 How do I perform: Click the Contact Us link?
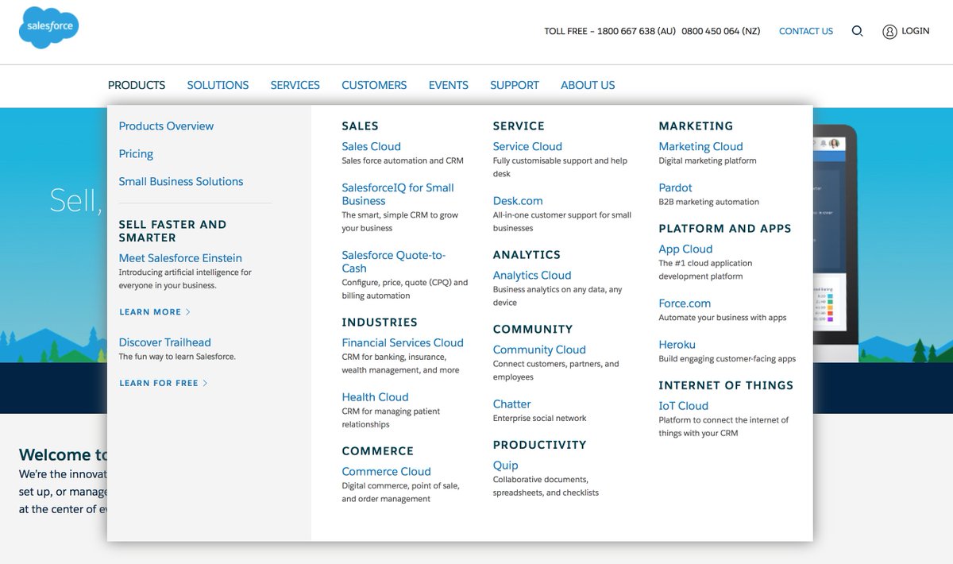[x=806, y=31]
